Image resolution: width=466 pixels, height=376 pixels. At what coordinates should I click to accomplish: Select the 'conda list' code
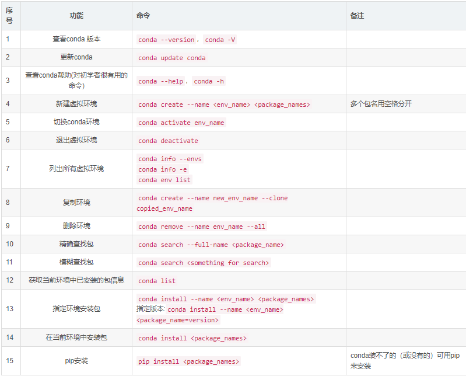pos(157,281)
